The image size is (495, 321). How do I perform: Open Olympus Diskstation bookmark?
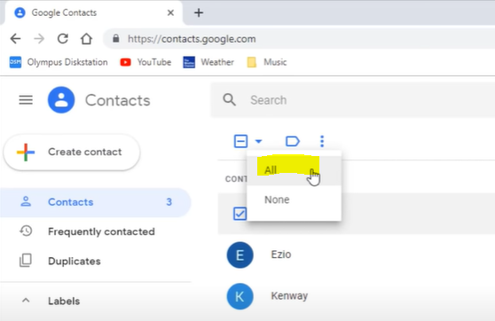click(x=59, y=62)
